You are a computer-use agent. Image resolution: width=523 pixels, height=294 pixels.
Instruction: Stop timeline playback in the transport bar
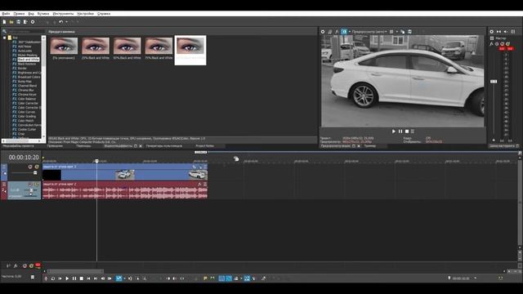(82, 278)
